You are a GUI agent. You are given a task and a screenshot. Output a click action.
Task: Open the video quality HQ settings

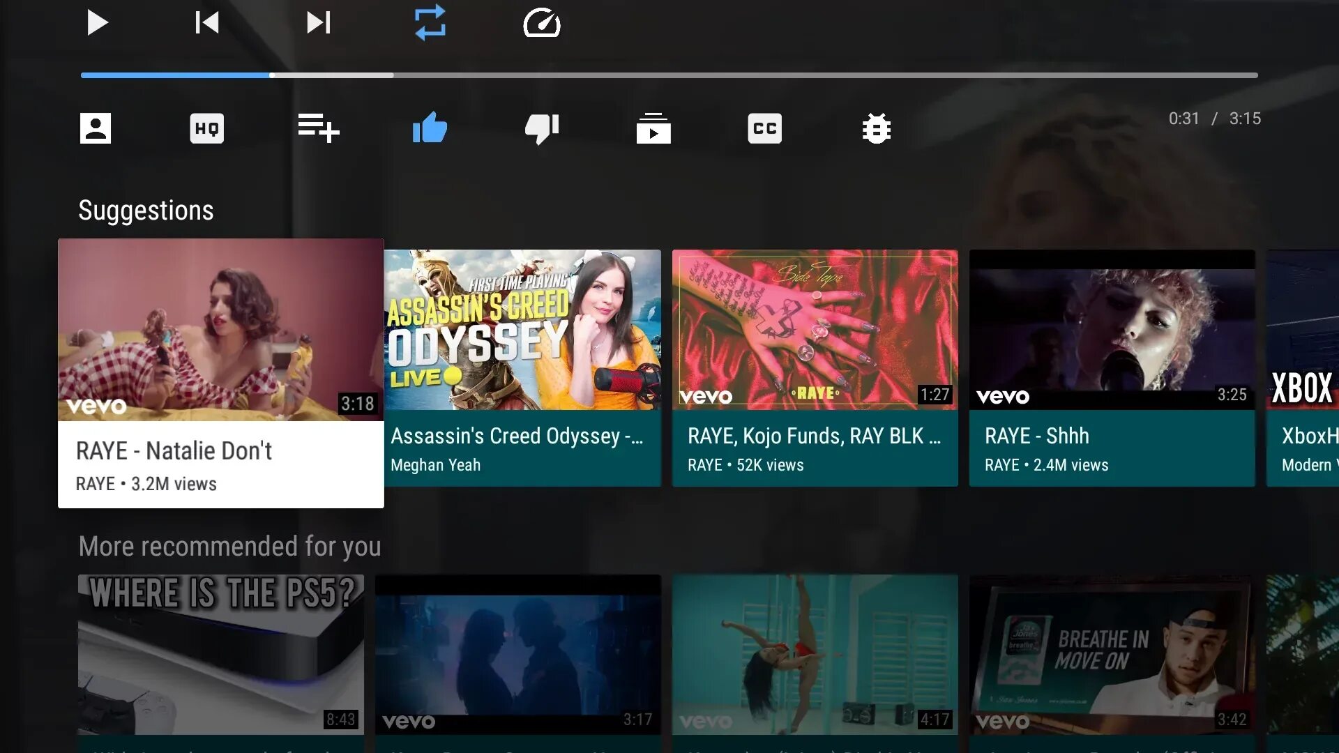point(206,128)
